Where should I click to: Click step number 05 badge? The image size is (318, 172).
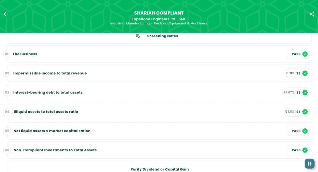click(7, 131)
